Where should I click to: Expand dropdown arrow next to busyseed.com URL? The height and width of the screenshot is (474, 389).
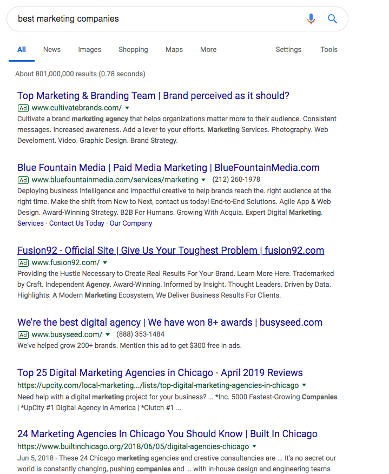(x=108, y=334)
